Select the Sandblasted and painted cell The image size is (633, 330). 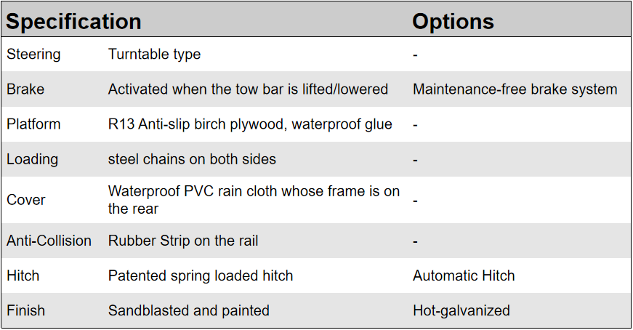point(189,310)
